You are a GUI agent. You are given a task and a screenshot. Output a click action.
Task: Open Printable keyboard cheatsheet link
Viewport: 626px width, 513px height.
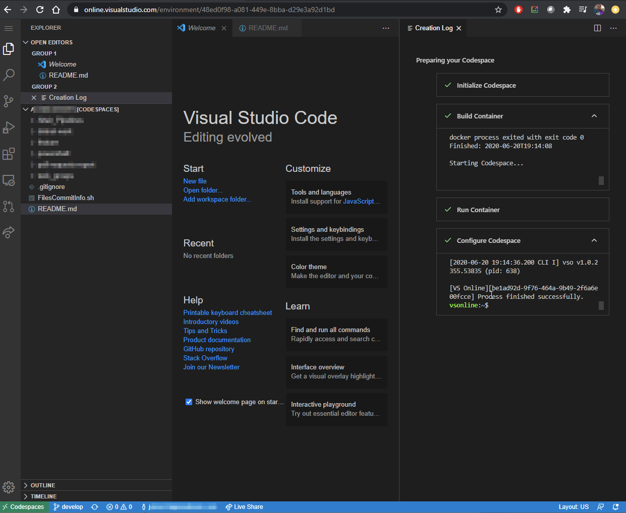click(227, 312)
